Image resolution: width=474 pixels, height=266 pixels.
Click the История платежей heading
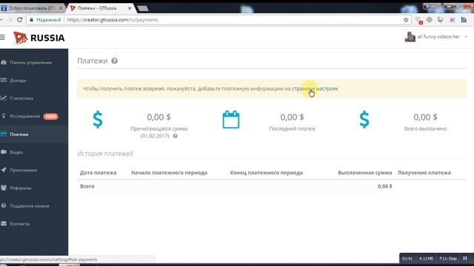coord(105,154)
